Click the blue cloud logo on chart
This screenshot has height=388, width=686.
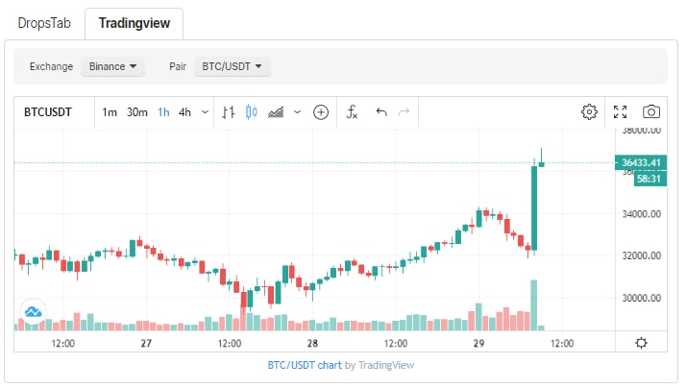coord(34,312)
